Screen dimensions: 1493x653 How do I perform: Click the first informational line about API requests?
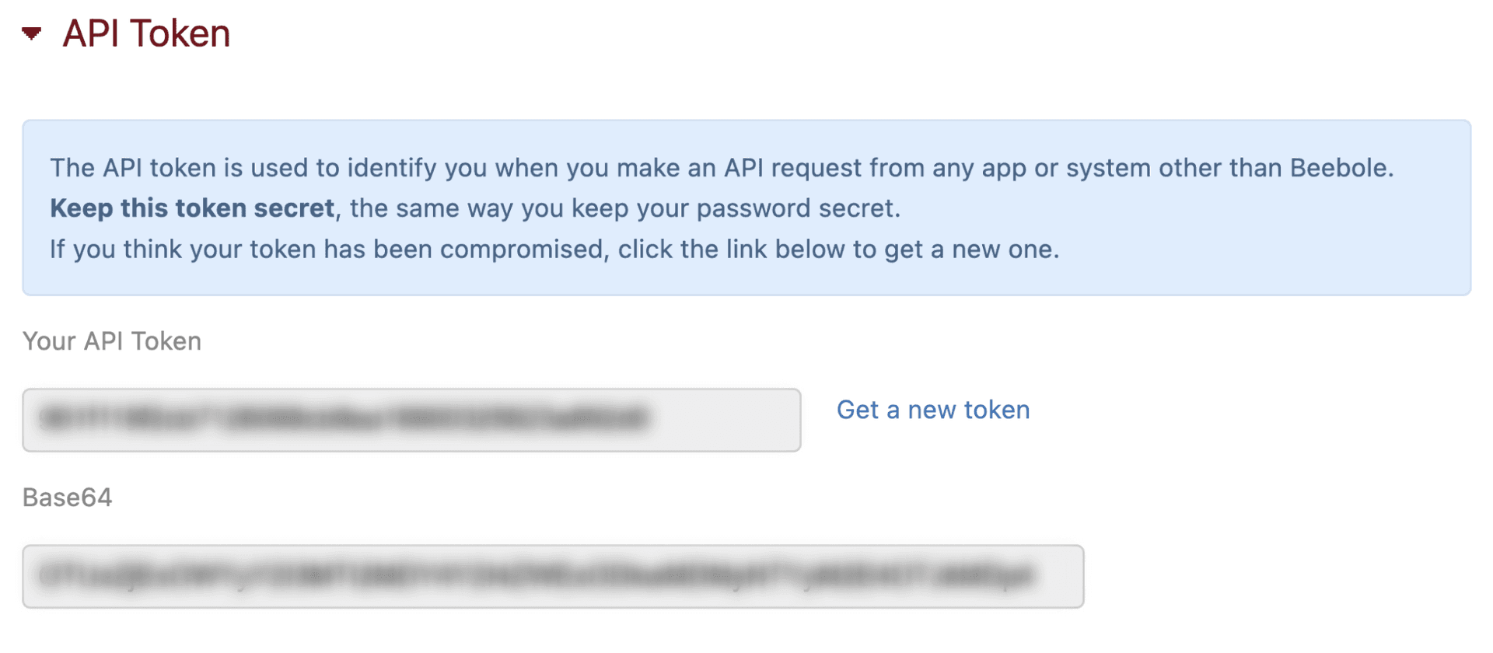pyautogui.click(x=722, y=167)
